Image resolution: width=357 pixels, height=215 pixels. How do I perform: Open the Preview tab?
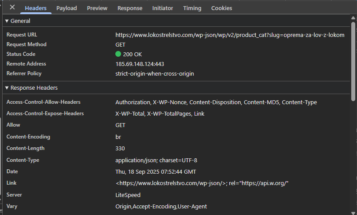(97, 8)
